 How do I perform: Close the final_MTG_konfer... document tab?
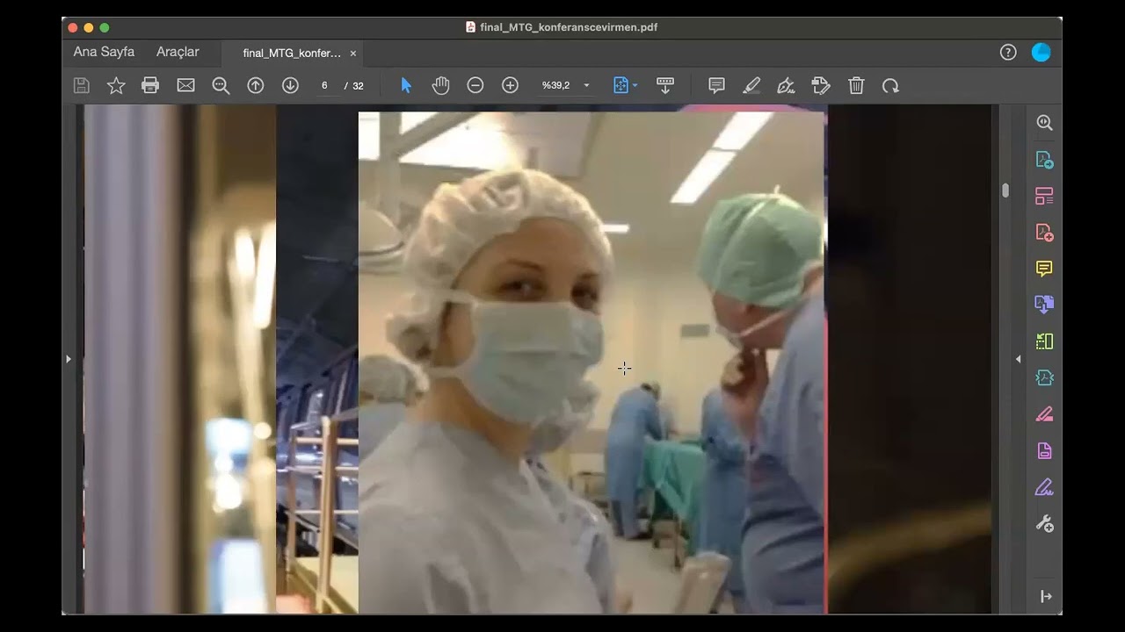(353, 53)
